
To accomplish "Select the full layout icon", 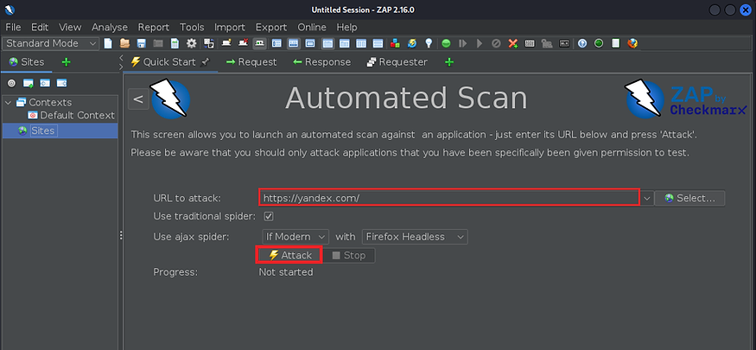I will [x=310, y=43].
